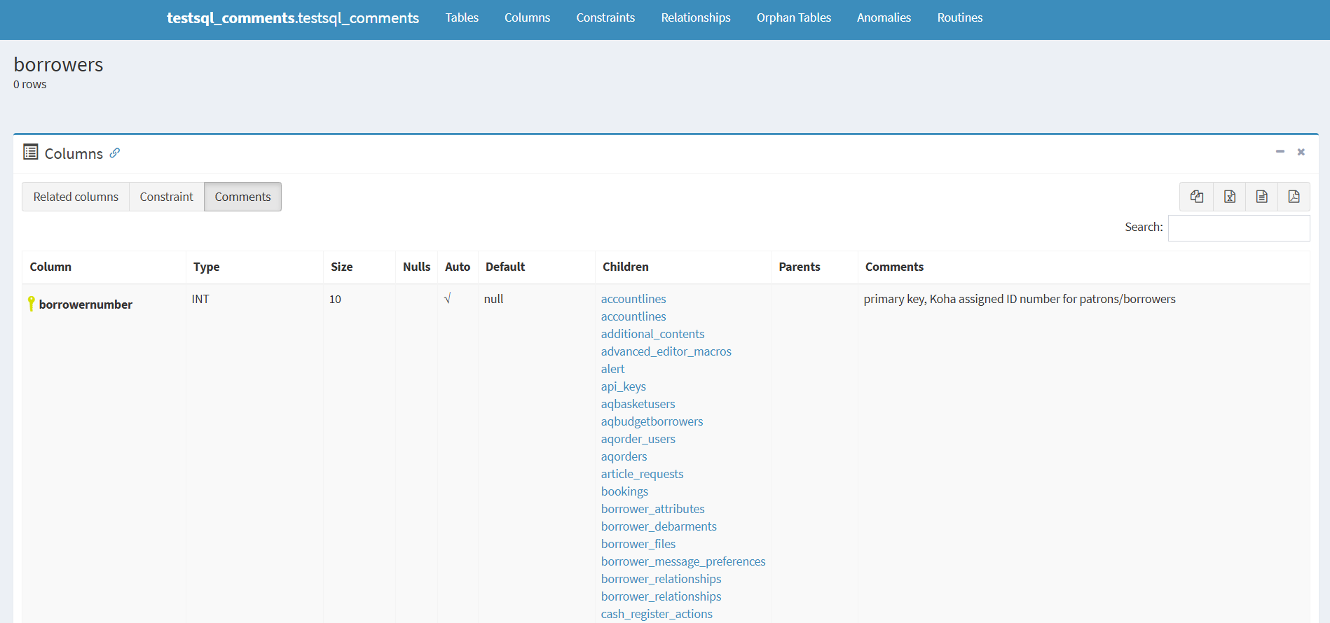
Task: Click the copy-to-clipboard export icon
Action: coord(1197,197)
